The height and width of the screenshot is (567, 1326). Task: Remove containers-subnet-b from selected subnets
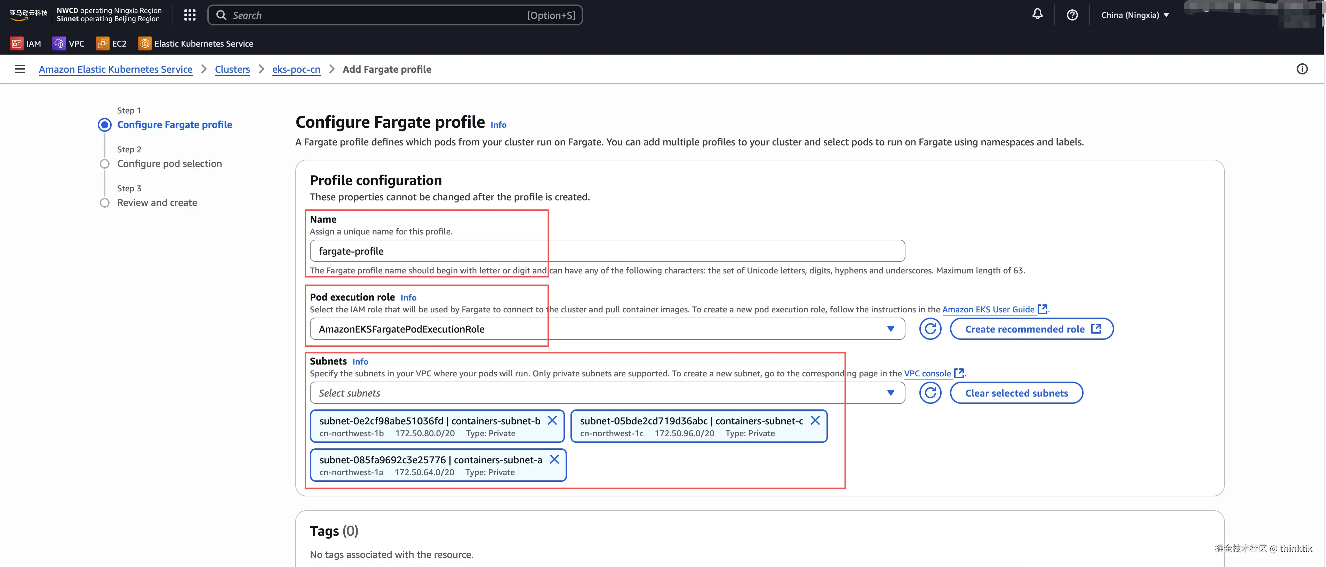click(552, 421)
